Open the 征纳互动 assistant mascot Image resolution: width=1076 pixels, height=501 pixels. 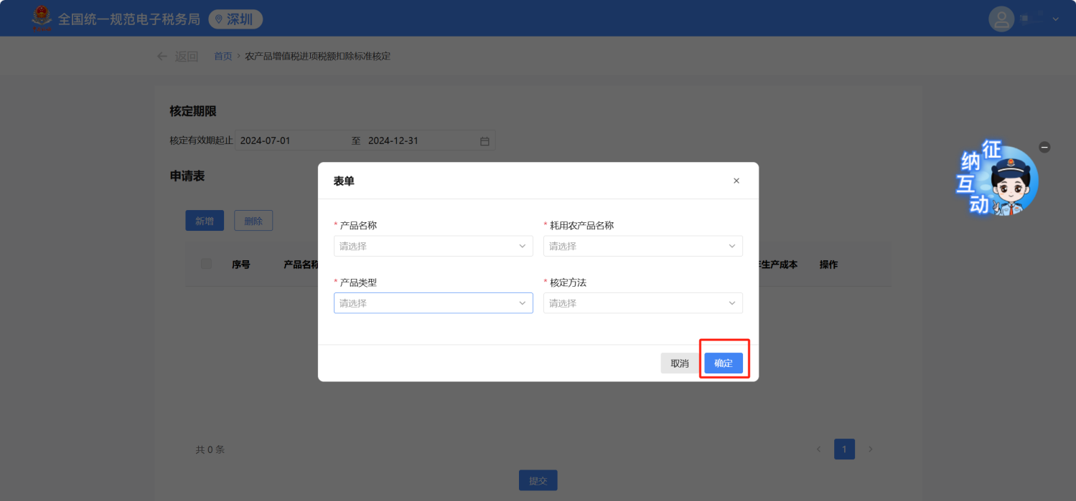(x=998, y=179)
